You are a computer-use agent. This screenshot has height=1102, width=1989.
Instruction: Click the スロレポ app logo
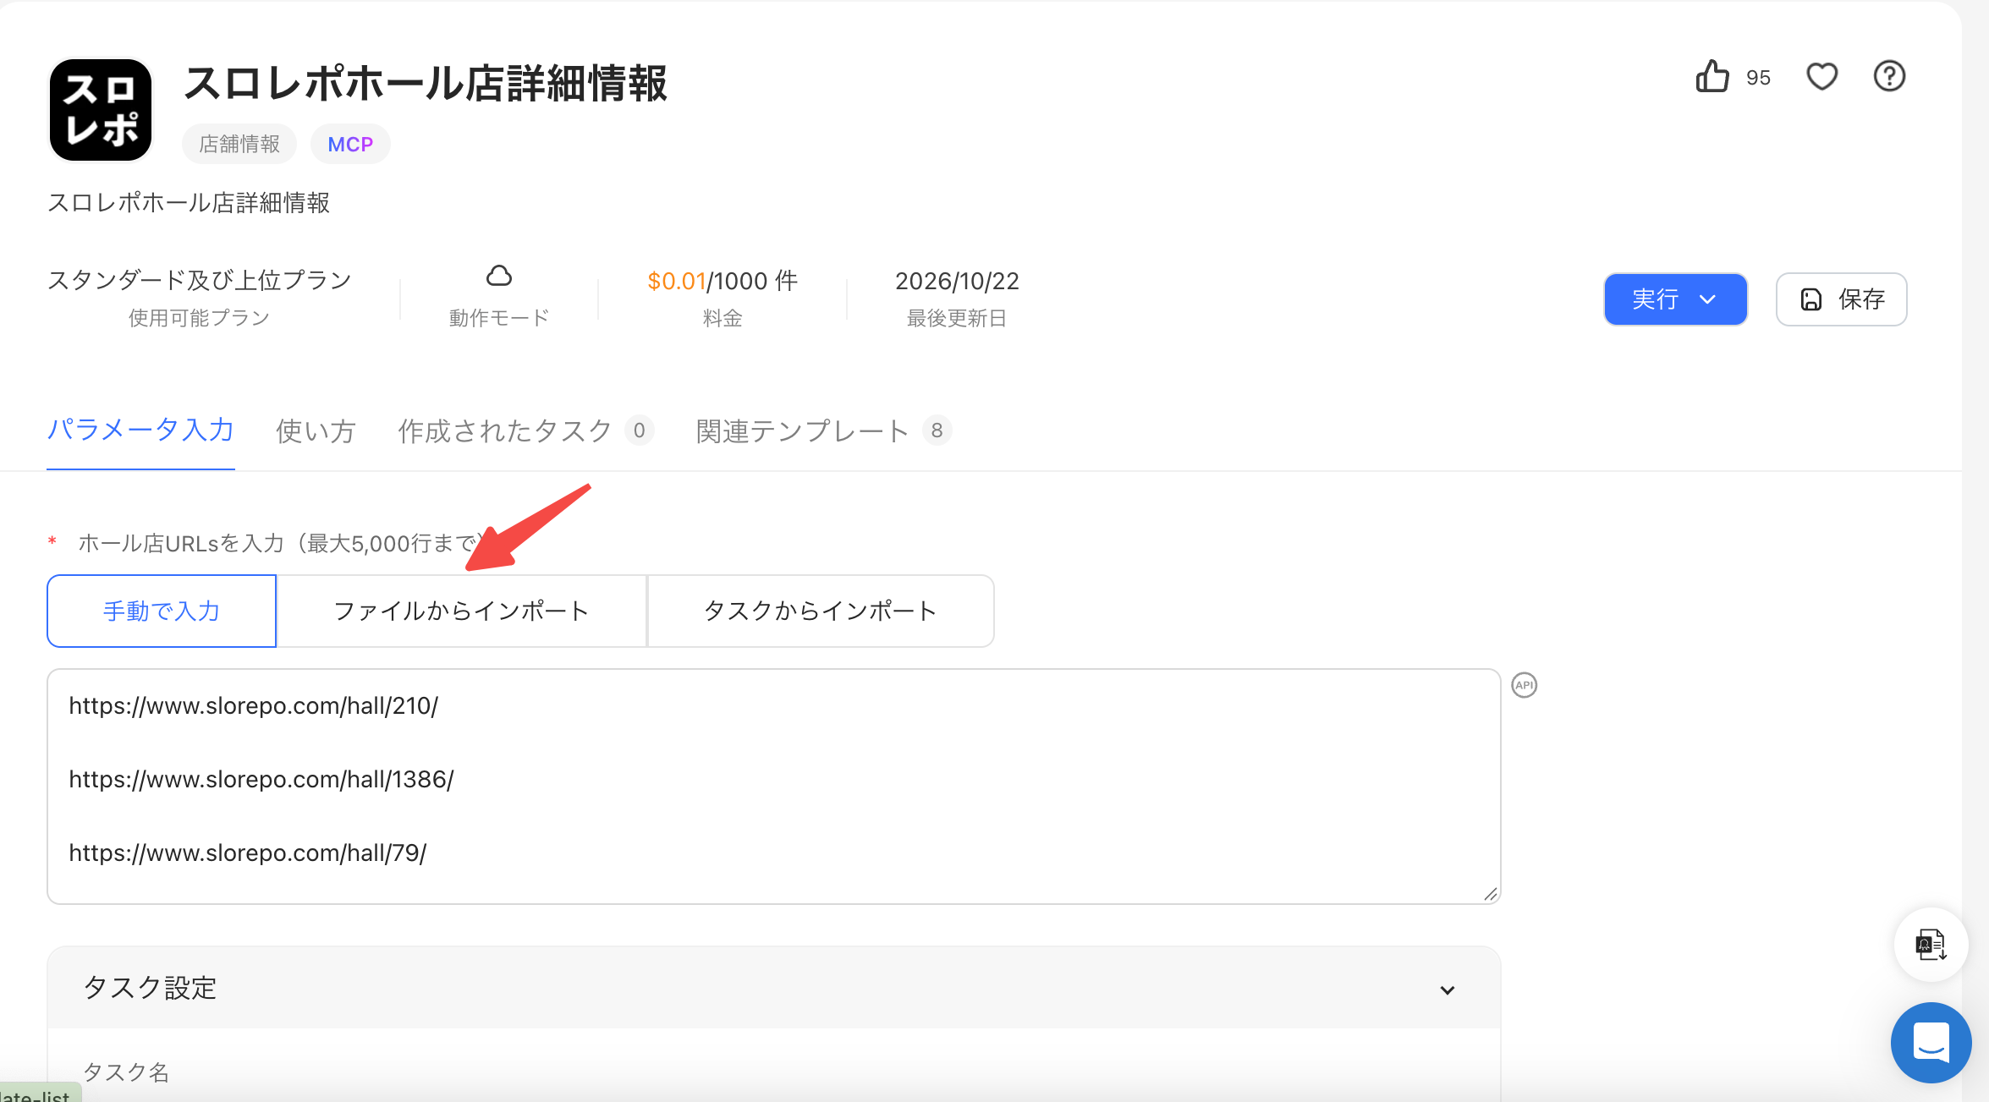[x=101, y=110]
